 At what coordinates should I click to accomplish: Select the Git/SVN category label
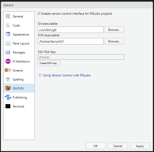pyautogui.click(x=18, y=88)
